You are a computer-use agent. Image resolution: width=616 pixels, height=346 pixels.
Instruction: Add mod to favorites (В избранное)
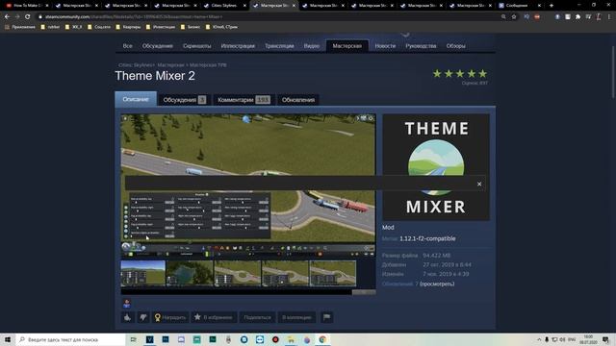(x=214, y=317)
